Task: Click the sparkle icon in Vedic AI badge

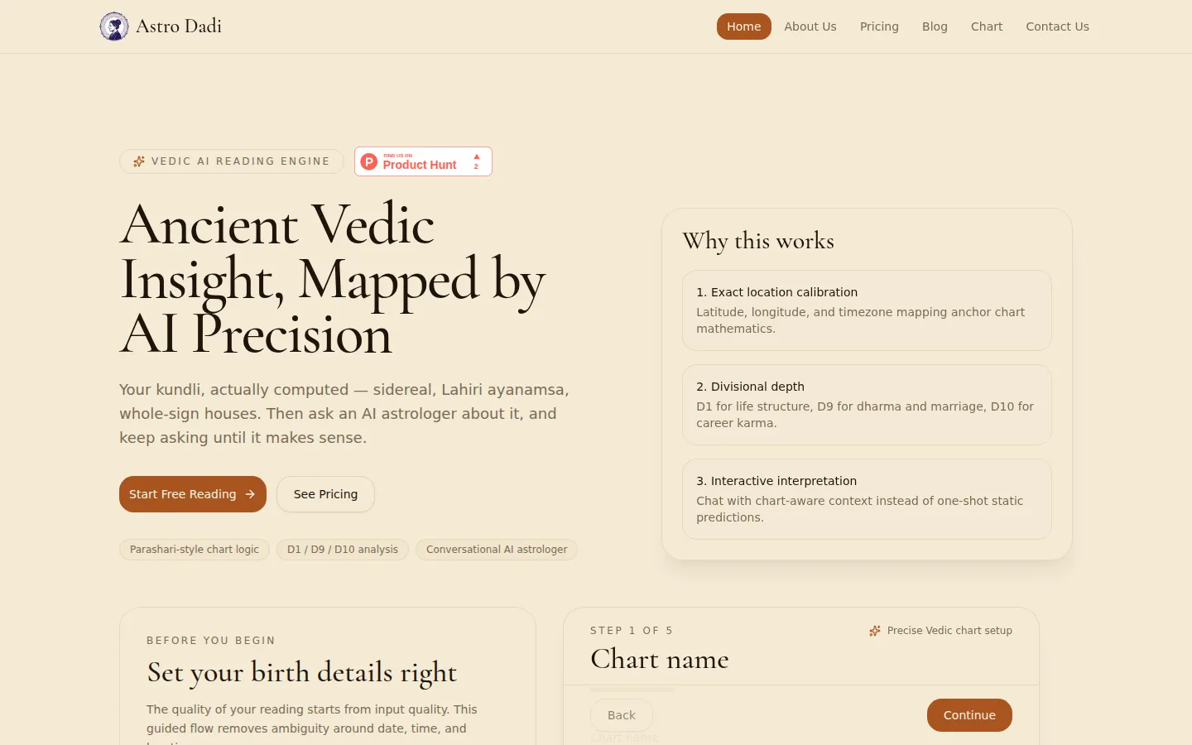Action: point(139,161)
